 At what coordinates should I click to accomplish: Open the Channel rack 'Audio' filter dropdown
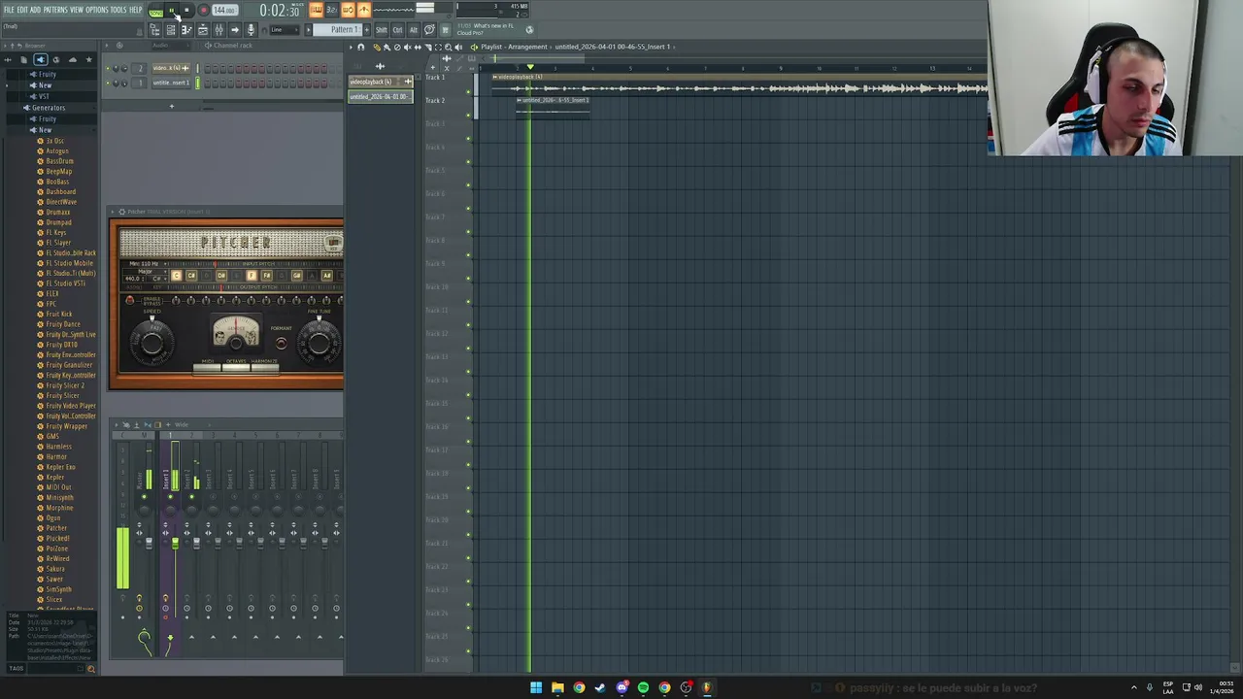tap(171, 46)
